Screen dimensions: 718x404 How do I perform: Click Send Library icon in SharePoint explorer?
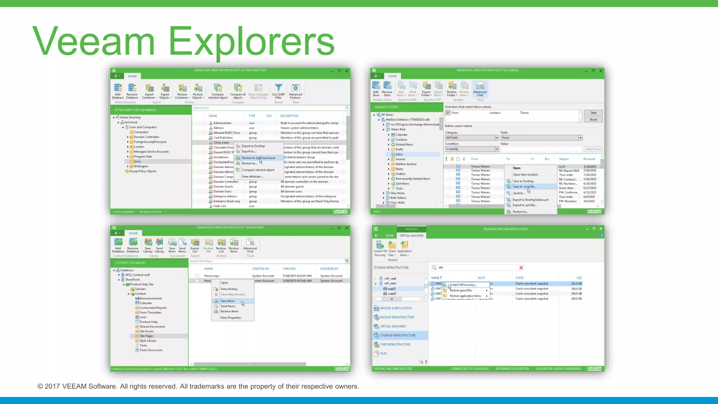[x=160, y=245]
